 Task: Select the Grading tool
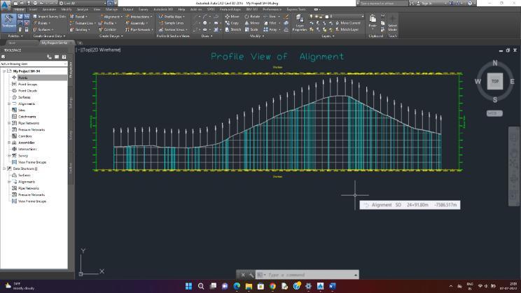pos(79,29)
